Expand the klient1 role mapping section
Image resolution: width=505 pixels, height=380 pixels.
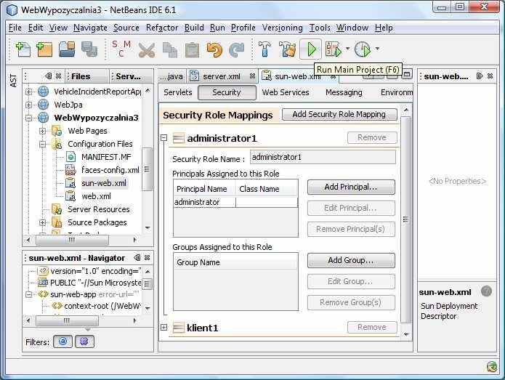[x=164, y=328]
